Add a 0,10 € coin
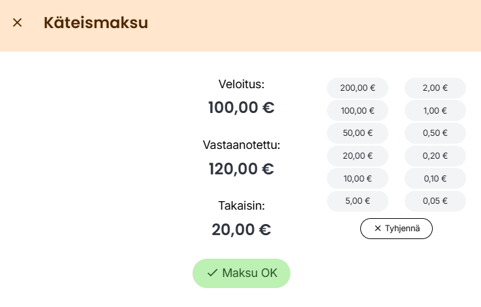The width and height of the screenshot is (481, 307). pyautogui.click(x=435, y=178)
